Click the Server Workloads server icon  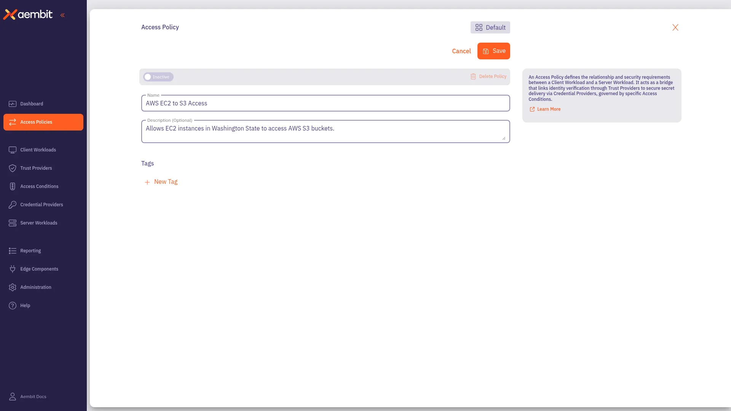click(x=13, y=223)
